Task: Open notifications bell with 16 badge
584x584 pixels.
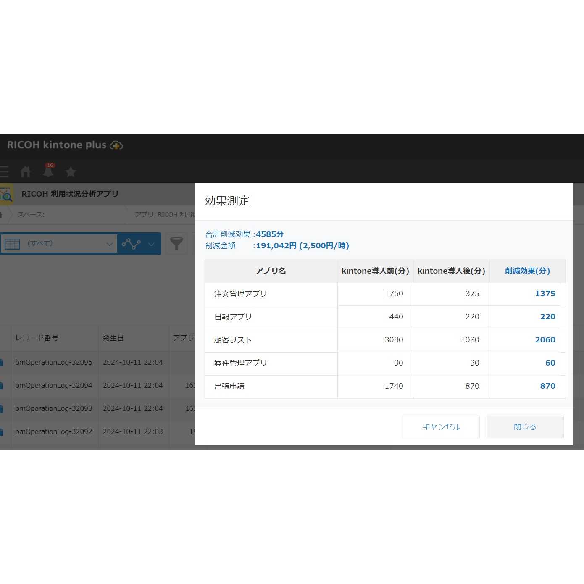Action: coord(49,170)
